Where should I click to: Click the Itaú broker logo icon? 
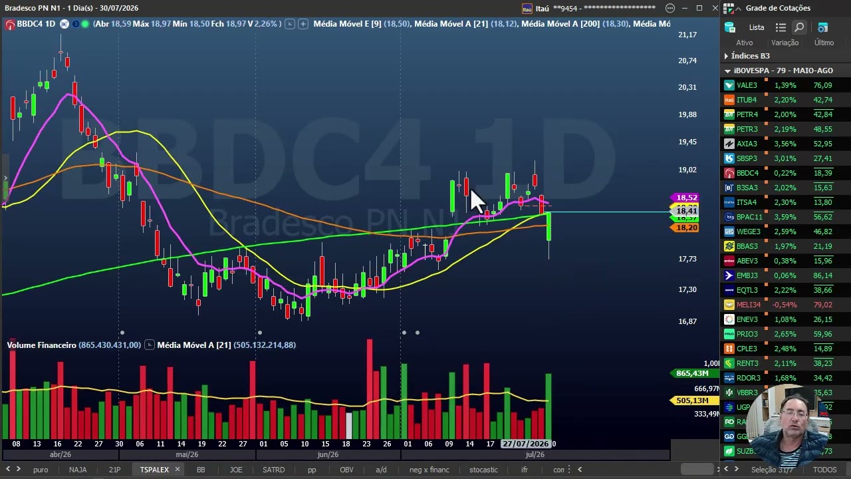[x=527, y=8]
